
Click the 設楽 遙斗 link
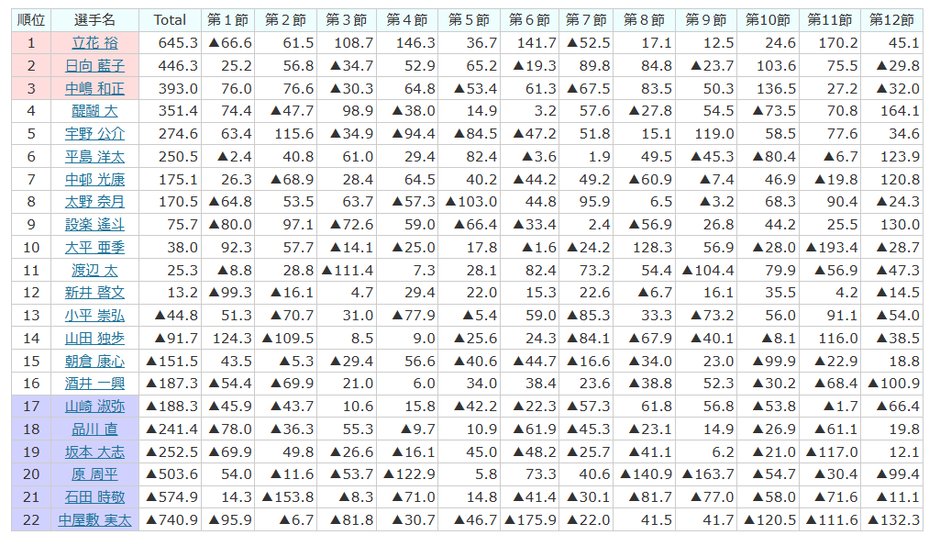(x=94, y=225)
